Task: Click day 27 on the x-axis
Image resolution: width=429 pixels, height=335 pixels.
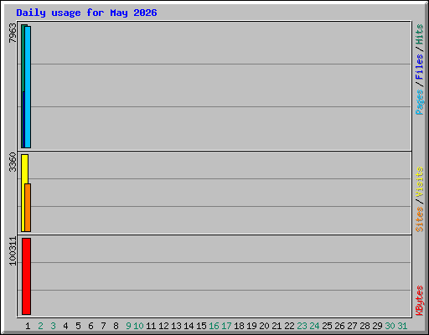Action: tap(352, 326)
